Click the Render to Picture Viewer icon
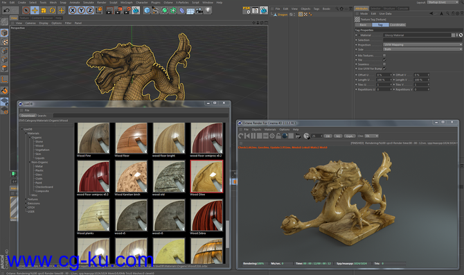The width and height of the screenshot is (464, 275). pos(118,10)
